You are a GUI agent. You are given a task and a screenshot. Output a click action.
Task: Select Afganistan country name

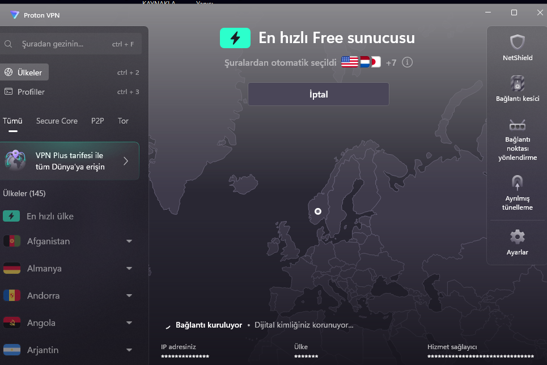(x=49, y=241)
